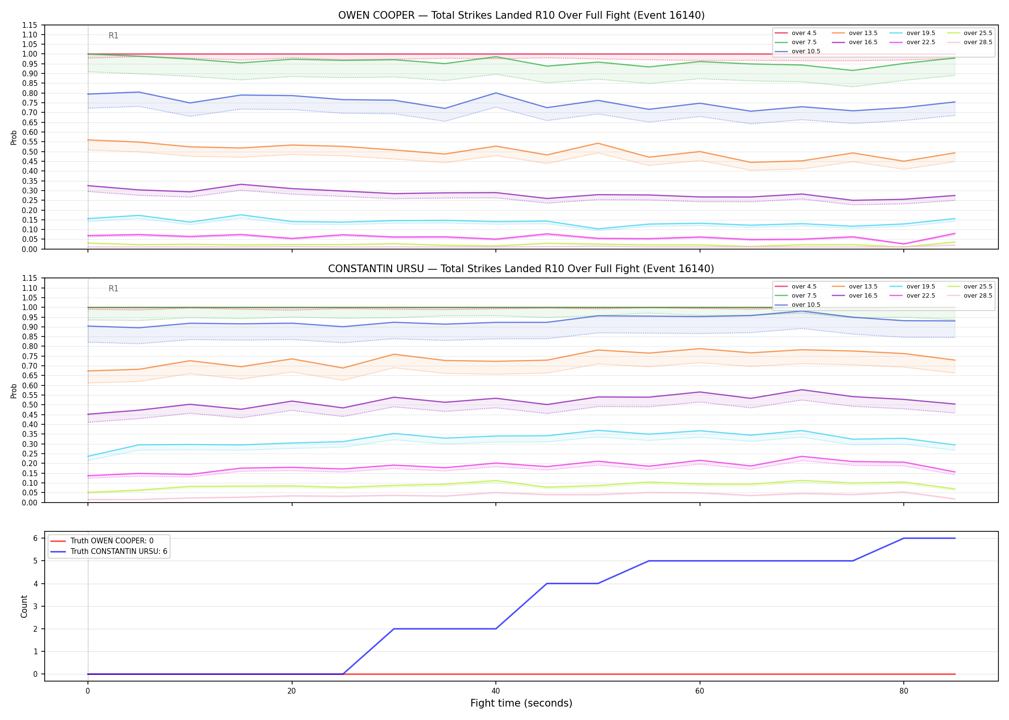Click '1.15' tick on Owen Cooper Prob axis

(x=30, y=25)
